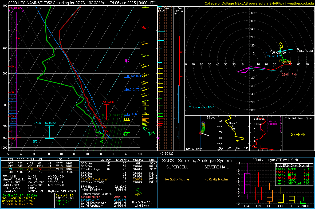Click the 67 m2s2 label on the Skew-T
The height and width of the screenshot is (209, 315).
(51, 123)
